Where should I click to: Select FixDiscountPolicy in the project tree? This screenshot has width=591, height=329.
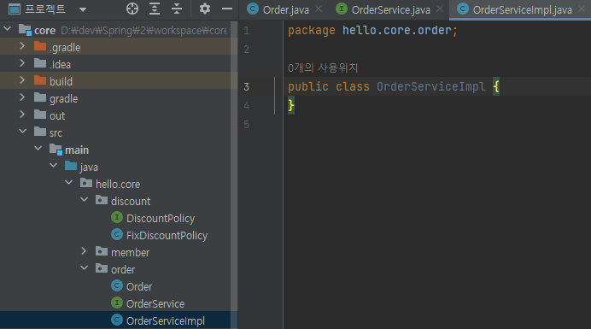pos(167,236)
